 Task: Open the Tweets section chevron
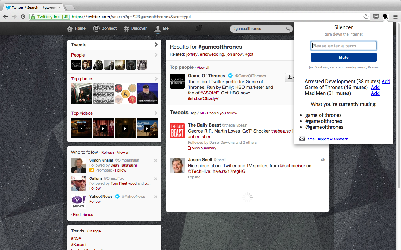pos(156,45)
